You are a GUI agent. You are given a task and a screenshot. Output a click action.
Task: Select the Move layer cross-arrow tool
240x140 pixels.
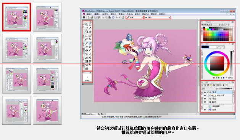pos(90,32)
